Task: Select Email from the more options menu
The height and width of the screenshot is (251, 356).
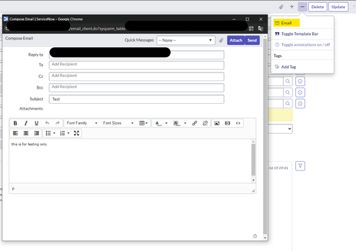Action: click(286, 23)
